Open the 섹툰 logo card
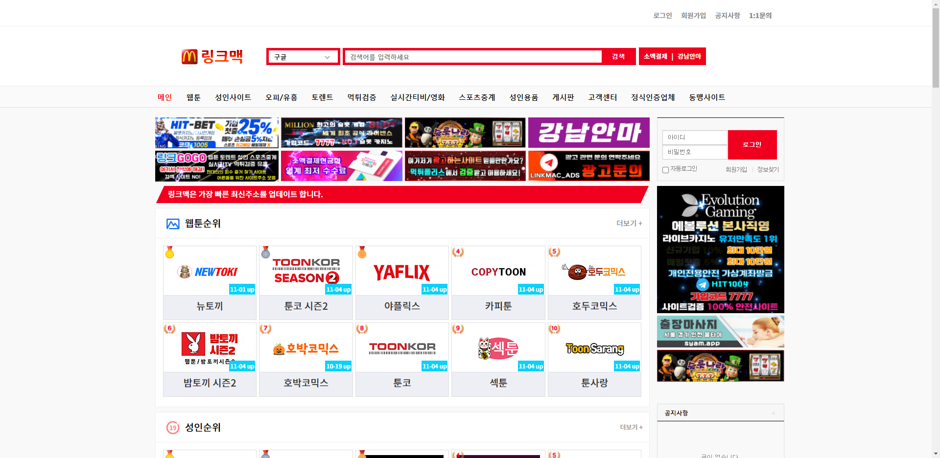 pyautogui.click(x=498, y=347)
